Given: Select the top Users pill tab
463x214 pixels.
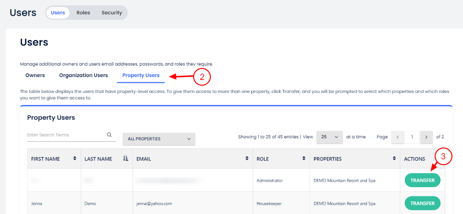Looking at the screenshot, I should [x=58, y=13].
